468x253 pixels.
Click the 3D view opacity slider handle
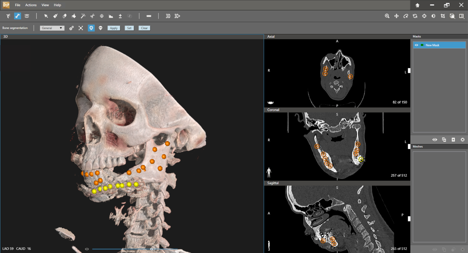(151, 249)
